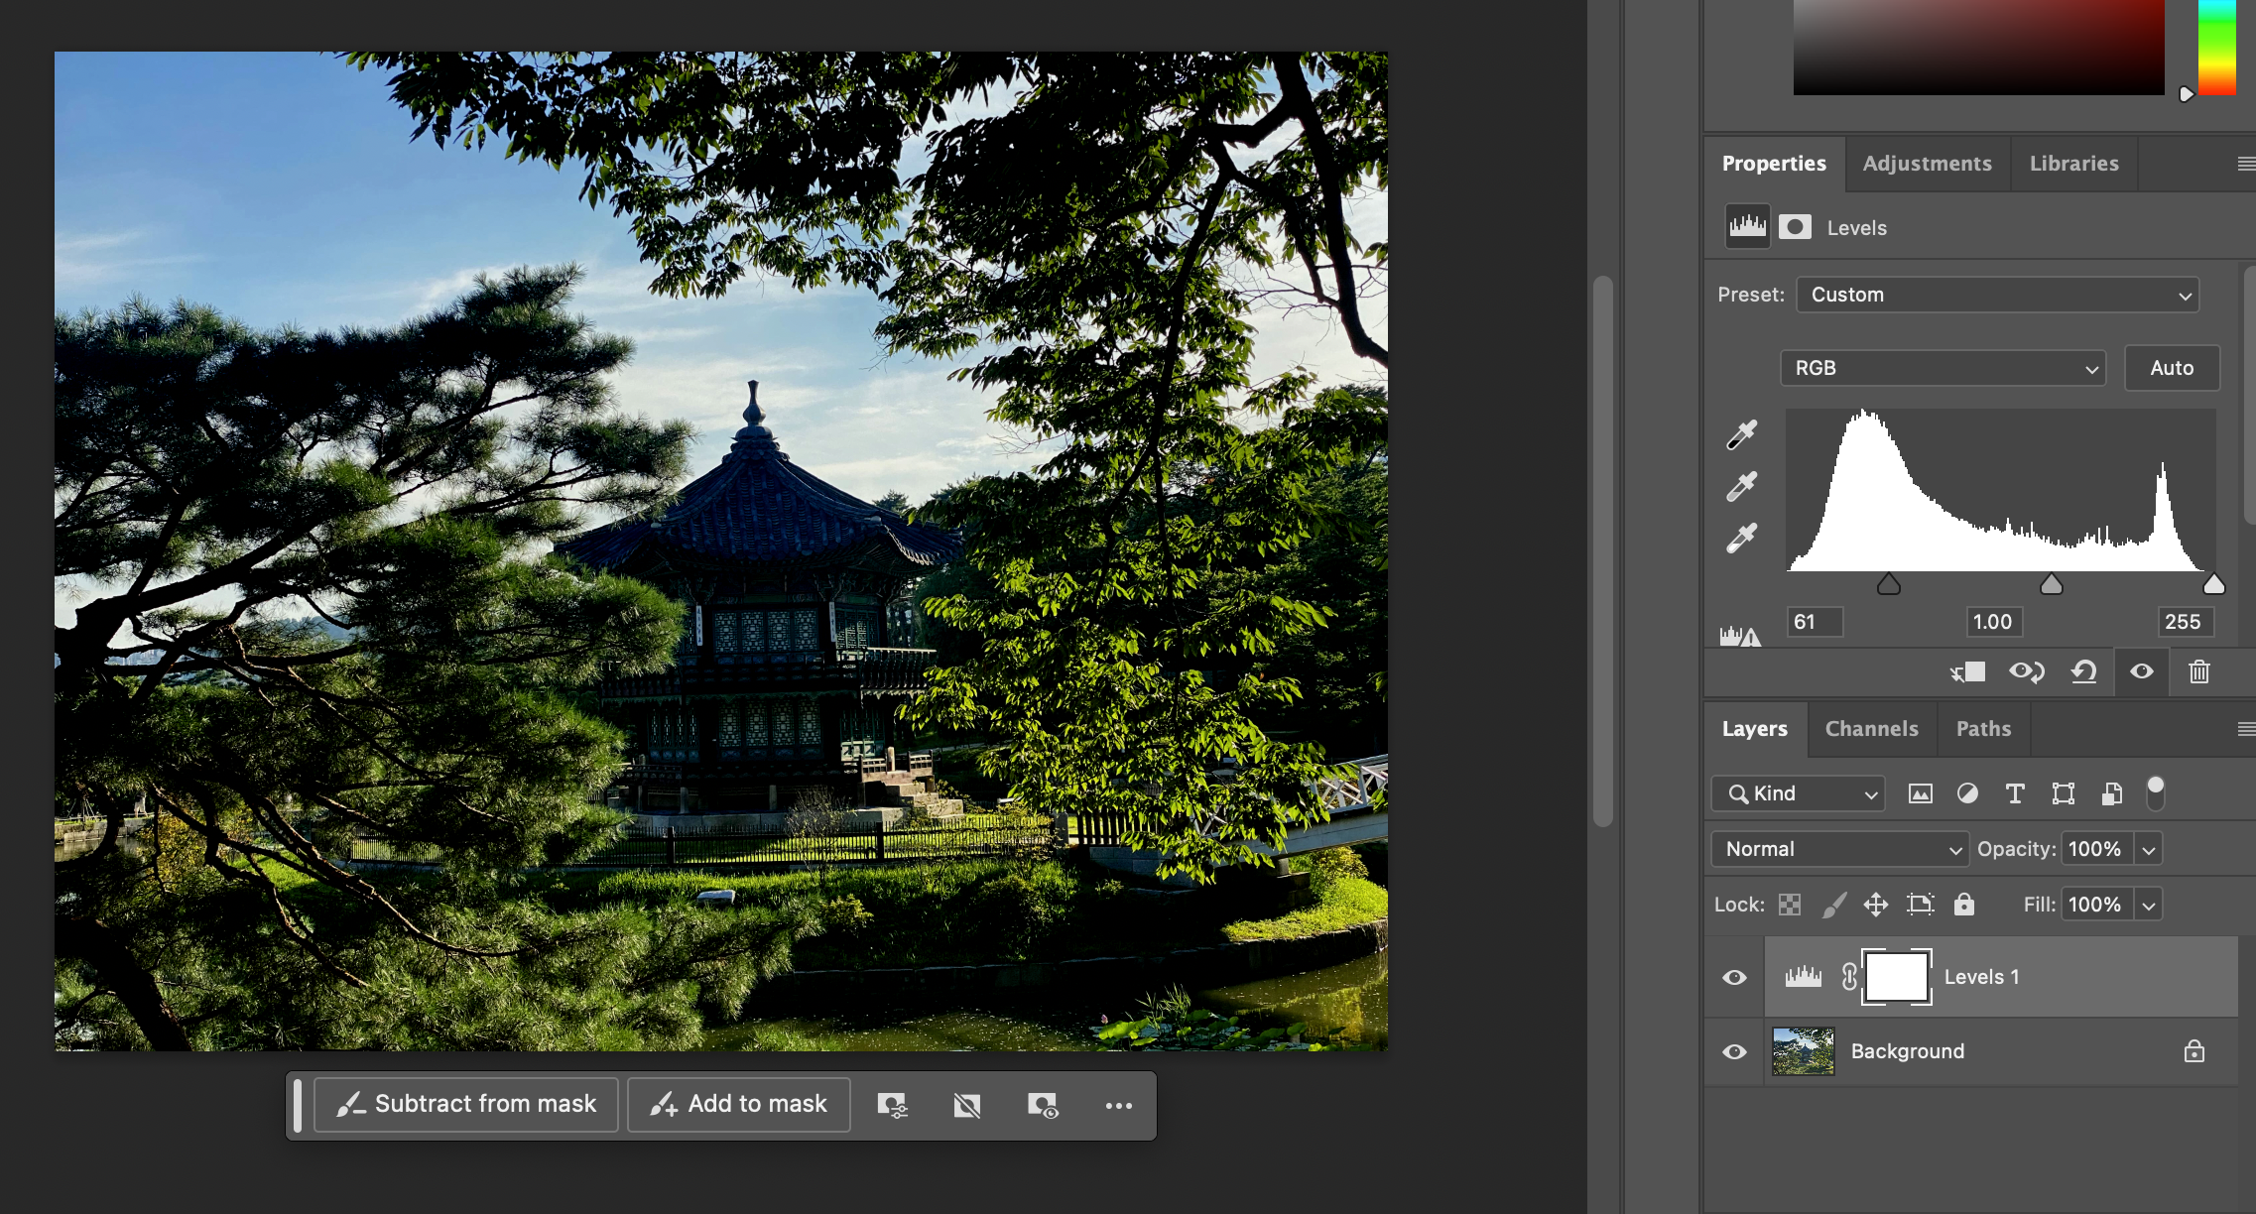Screen dimensions: 2256x1214
Task: Select the white point eyedropper
Action: [x=1741, y=538]
